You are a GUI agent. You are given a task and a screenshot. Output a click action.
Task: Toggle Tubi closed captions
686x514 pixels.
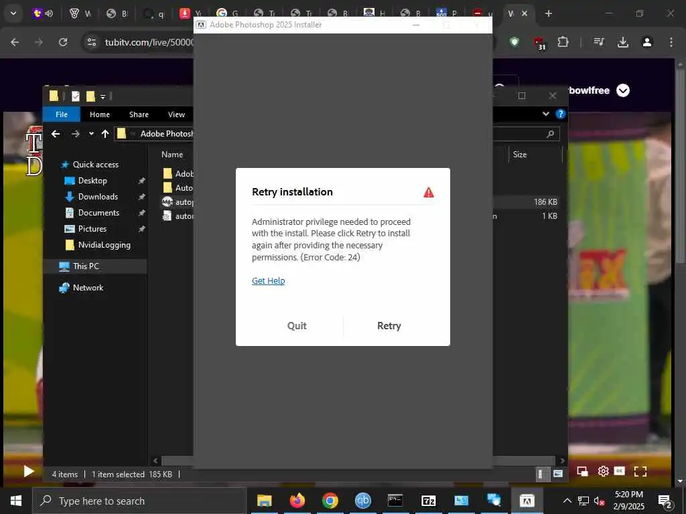pos(619,470)
